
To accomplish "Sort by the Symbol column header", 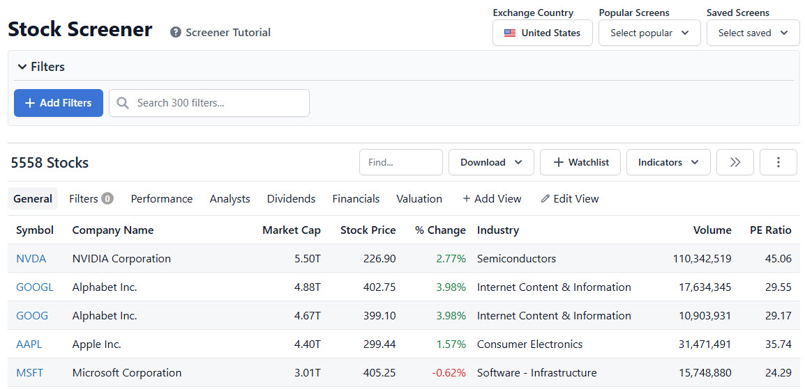I will pos(35,230).
